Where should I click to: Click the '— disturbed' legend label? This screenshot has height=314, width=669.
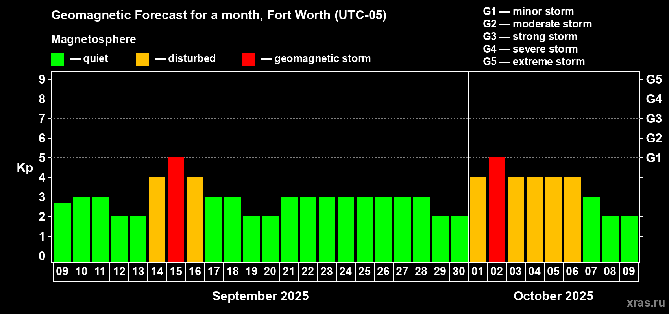click(185, 58)
